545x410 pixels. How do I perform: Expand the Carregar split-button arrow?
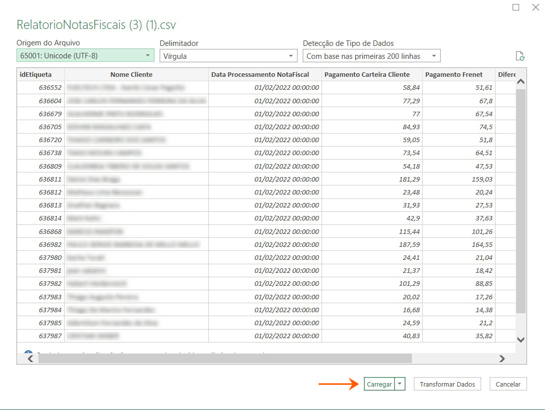point(400,384)
